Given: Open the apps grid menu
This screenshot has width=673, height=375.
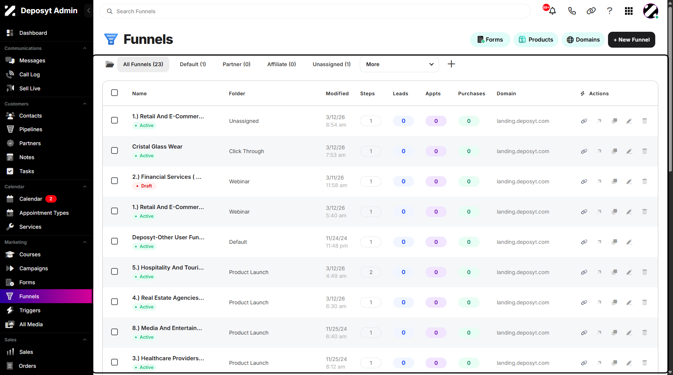Looking at the screenshot, I should (629, 11).
